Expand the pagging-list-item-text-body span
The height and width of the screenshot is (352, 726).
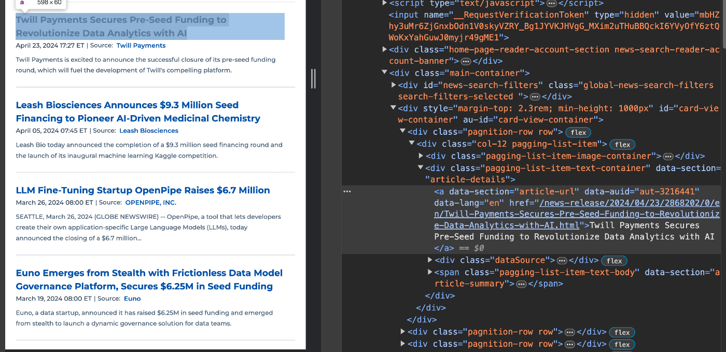[x=430, y=272]
